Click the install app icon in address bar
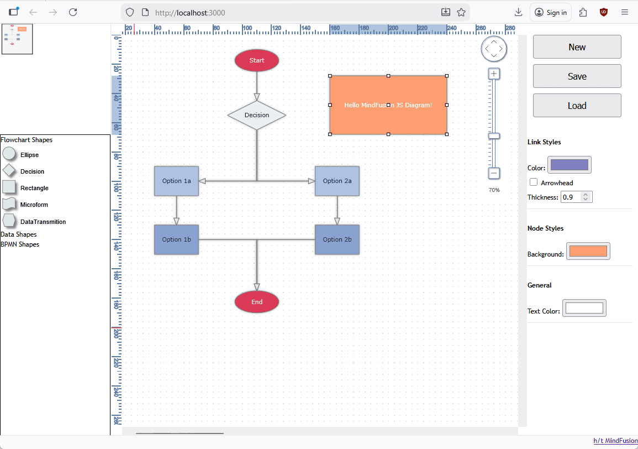This screenshot has width=638, height=449. tap(446, 12)
